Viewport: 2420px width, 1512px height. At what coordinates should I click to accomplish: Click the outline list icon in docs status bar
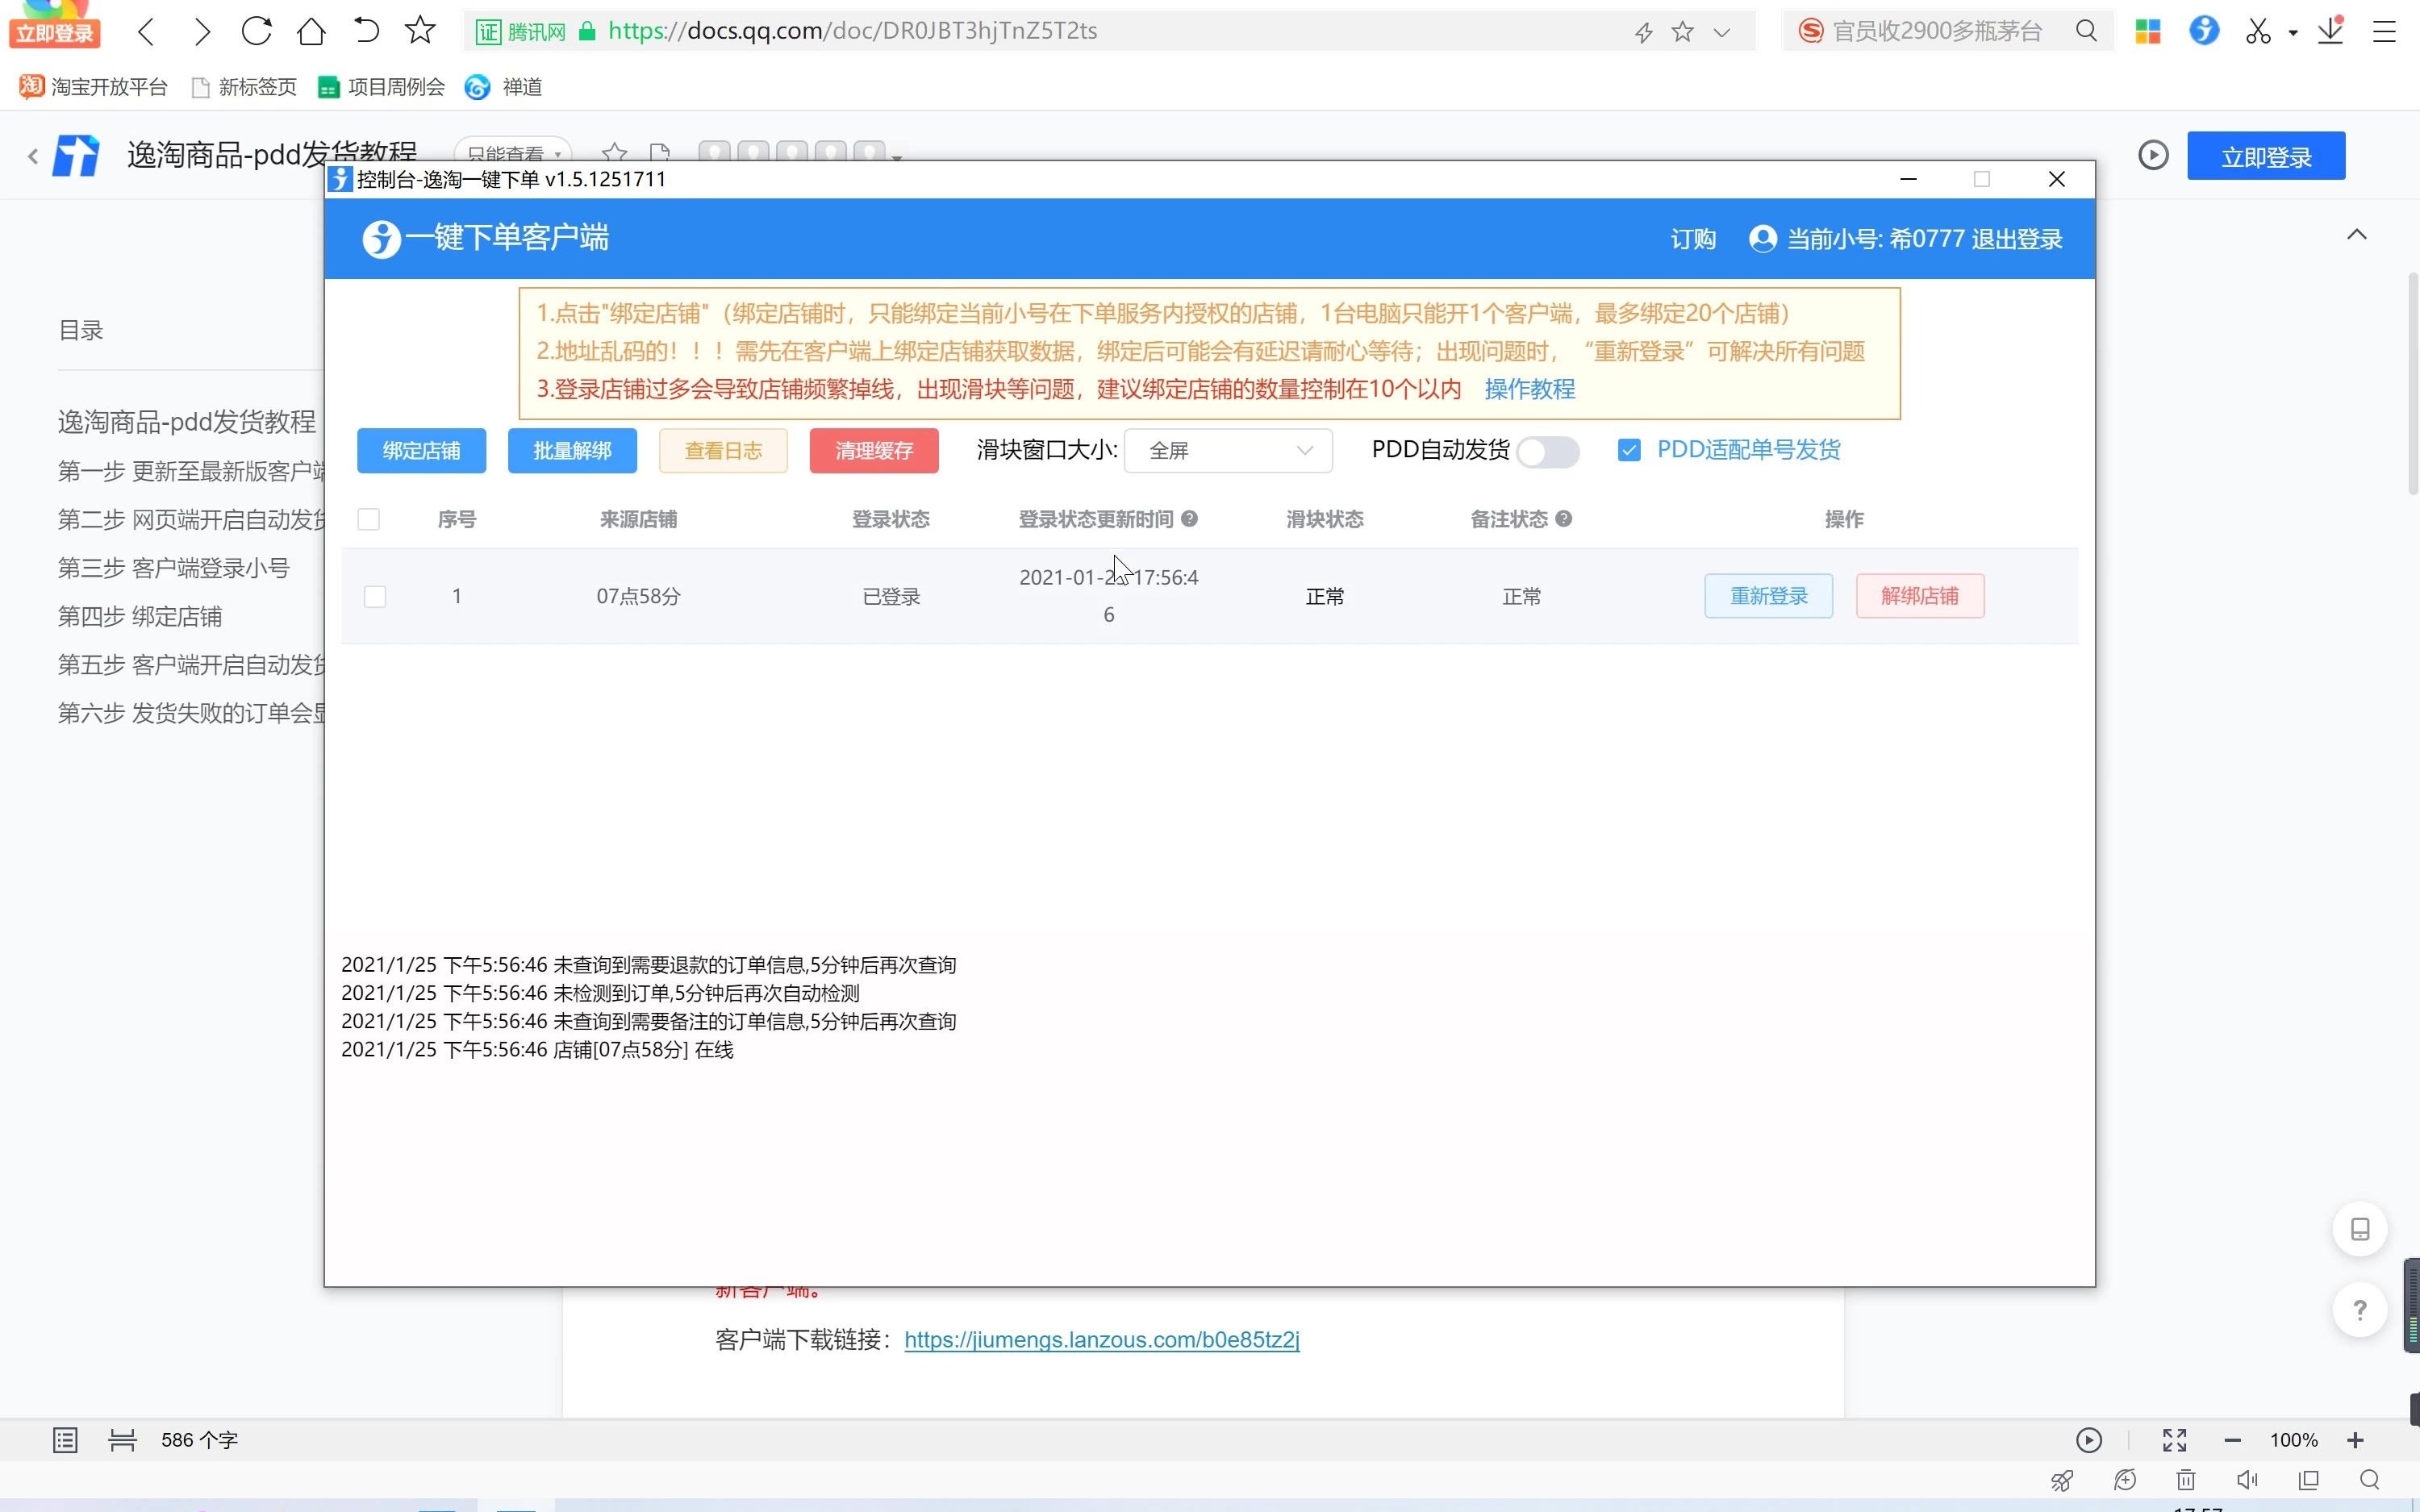pyautogui.click(x=65, y=1440)
